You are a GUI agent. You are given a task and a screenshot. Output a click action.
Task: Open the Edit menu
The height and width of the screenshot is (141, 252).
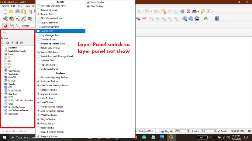[x=13, y=6]
